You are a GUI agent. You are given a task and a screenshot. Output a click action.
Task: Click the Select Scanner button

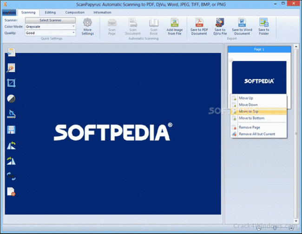click(x=50, y=20)
